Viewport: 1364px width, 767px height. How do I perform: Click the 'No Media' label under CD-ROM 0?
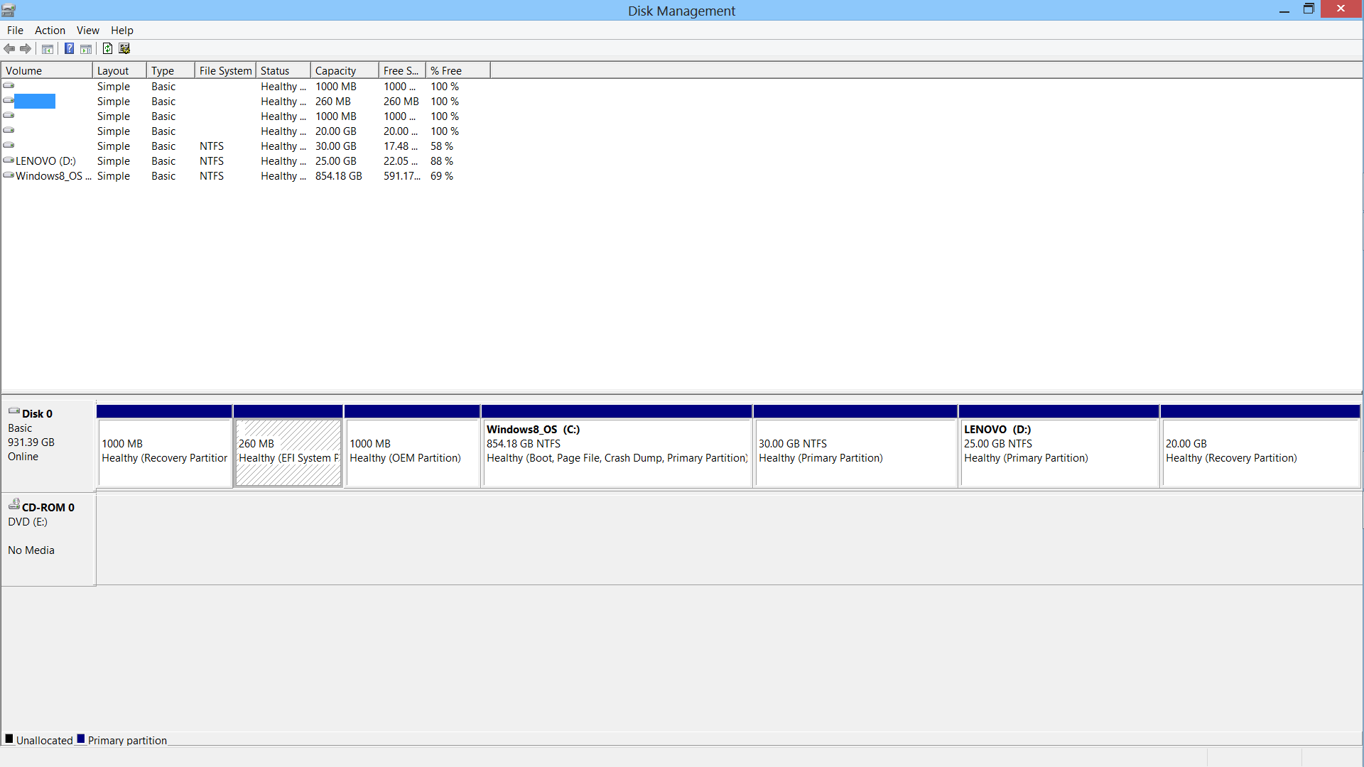pos(31,550)
